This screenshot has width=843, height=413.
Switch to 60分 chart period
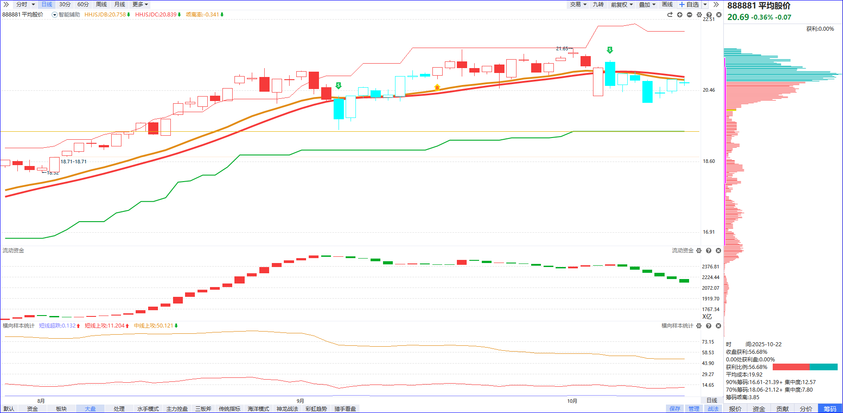click(83, 4)
